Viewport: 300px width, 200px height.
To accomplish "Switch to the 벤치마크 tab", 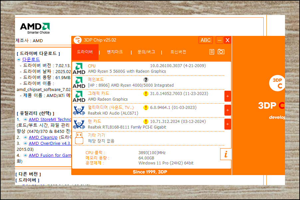I will coord(115,52).
